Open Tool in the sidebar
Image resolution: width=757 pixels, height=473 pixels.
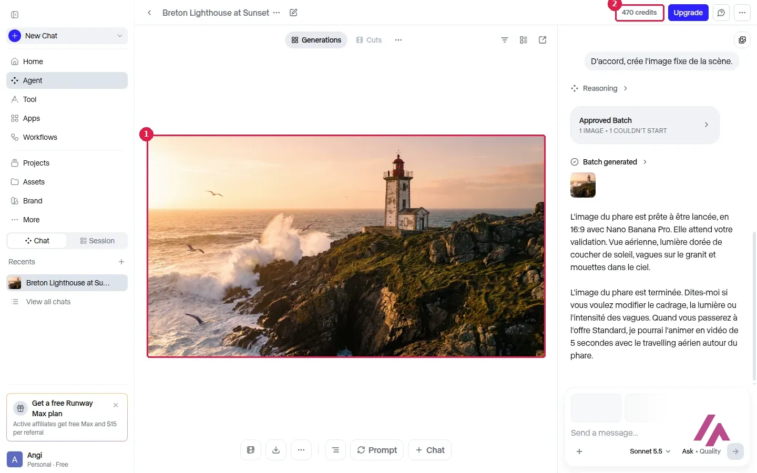[67, 99]
